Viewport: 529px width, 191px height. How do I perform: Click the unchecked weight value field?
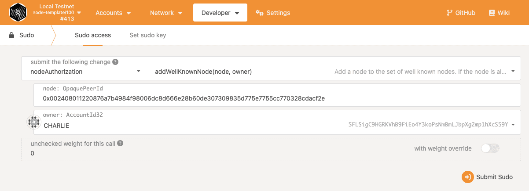point(271,149)
